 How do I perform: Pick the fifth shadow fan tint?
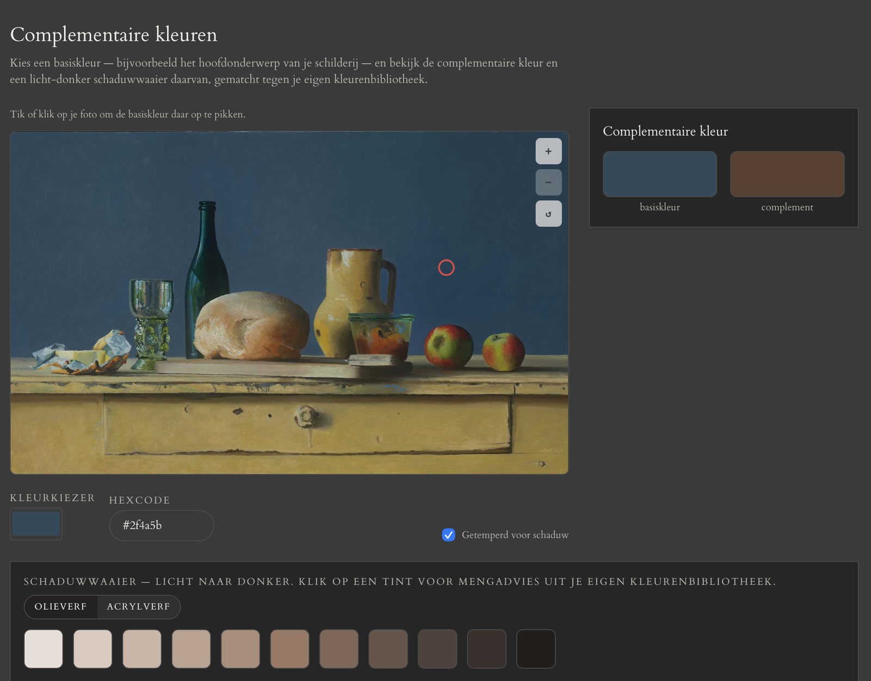click(241, 648)
